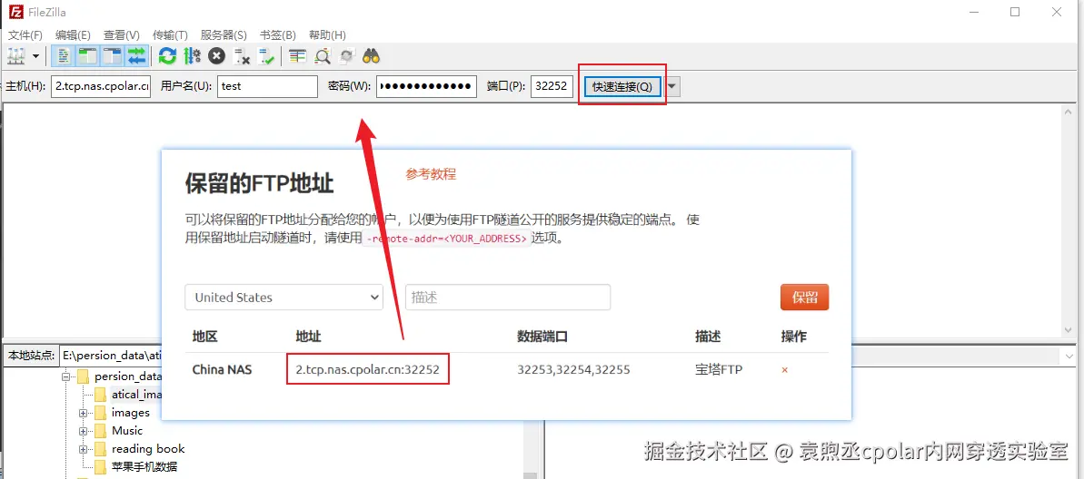Open the 传输(T) menu
Screen dimensions: 1084x479
point(170,34)
